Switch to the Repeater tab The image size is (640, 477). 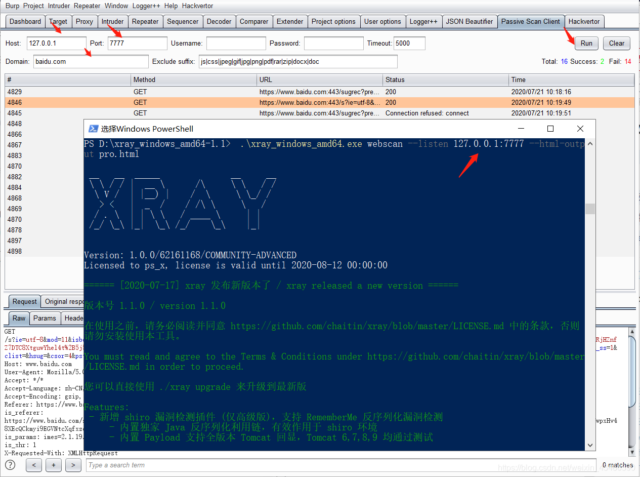(x=145, y=21)
